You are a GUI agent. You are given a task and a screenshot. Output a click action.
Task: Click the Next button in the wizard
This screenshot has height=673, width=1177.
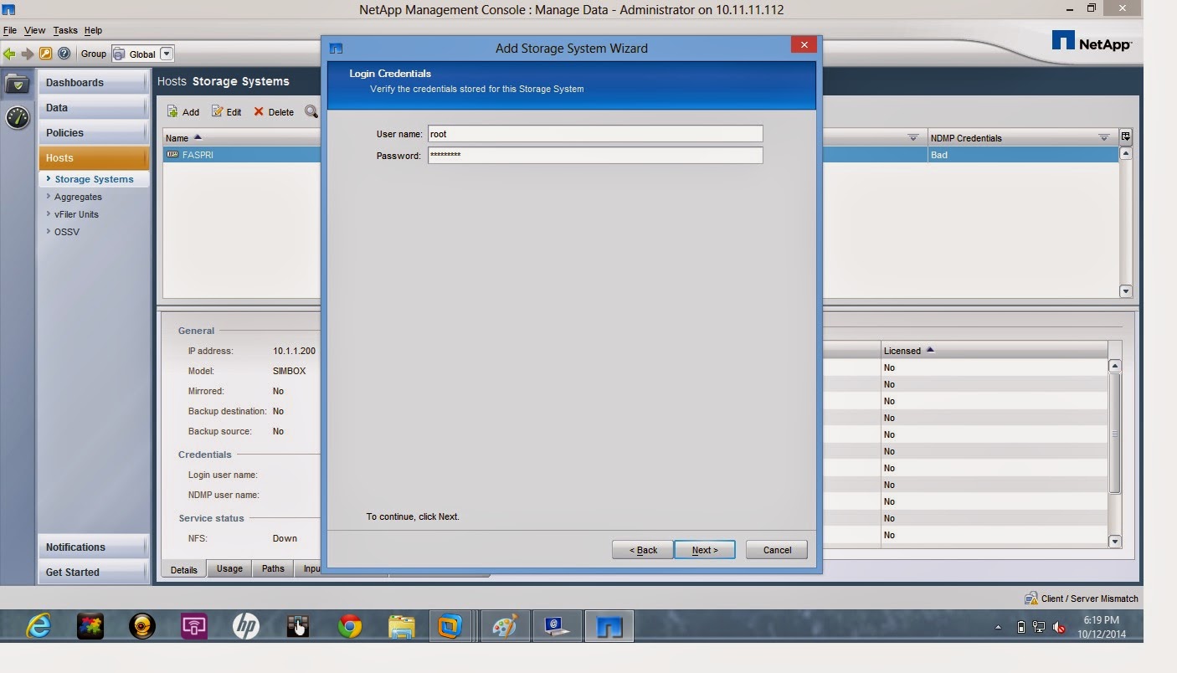(704, 550)
